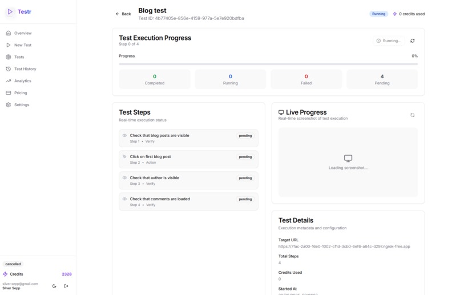Click the 0% progress value

pos(414,56)
